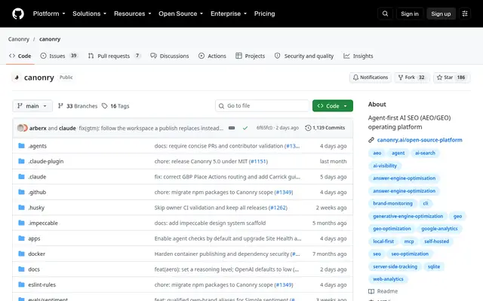
Task: Click the Fork button
Action: (x=411, y=78)
